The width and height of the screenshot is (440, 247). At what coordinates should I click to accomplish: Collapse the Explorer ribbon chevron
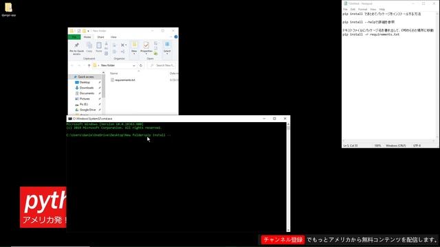171,36
